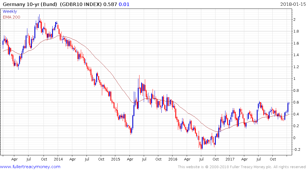Click the x-axis label '2017'
Viewport: 306px width, 171px height.
click(x=230, y=159)
